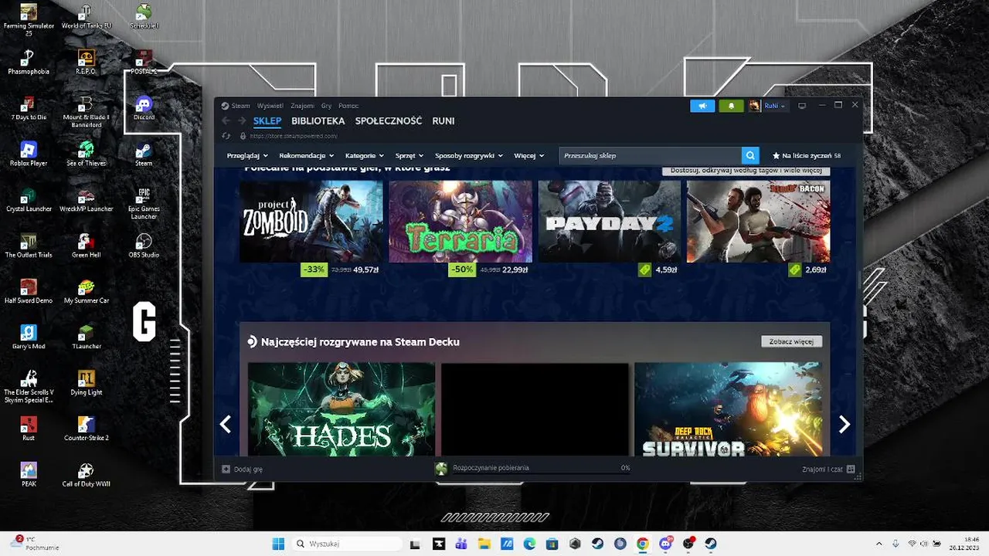
Task: Select the Counter-Strike 2 desktop icon
Action: [x=86, y=428]
